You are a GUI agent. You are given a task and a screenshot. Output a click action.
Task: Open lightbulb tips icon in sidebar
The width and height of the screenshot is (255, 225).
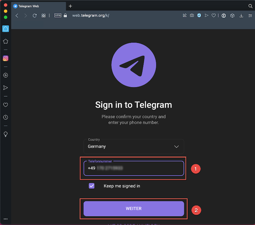point(5,134)
